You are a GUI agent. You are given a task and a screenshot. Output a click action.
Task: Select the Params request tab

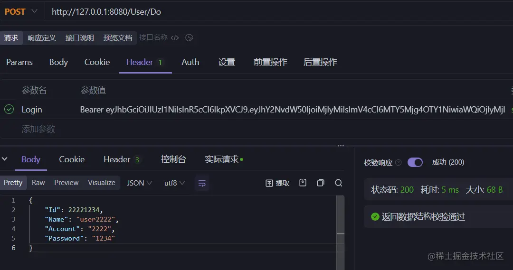click(x=19, y=62)
